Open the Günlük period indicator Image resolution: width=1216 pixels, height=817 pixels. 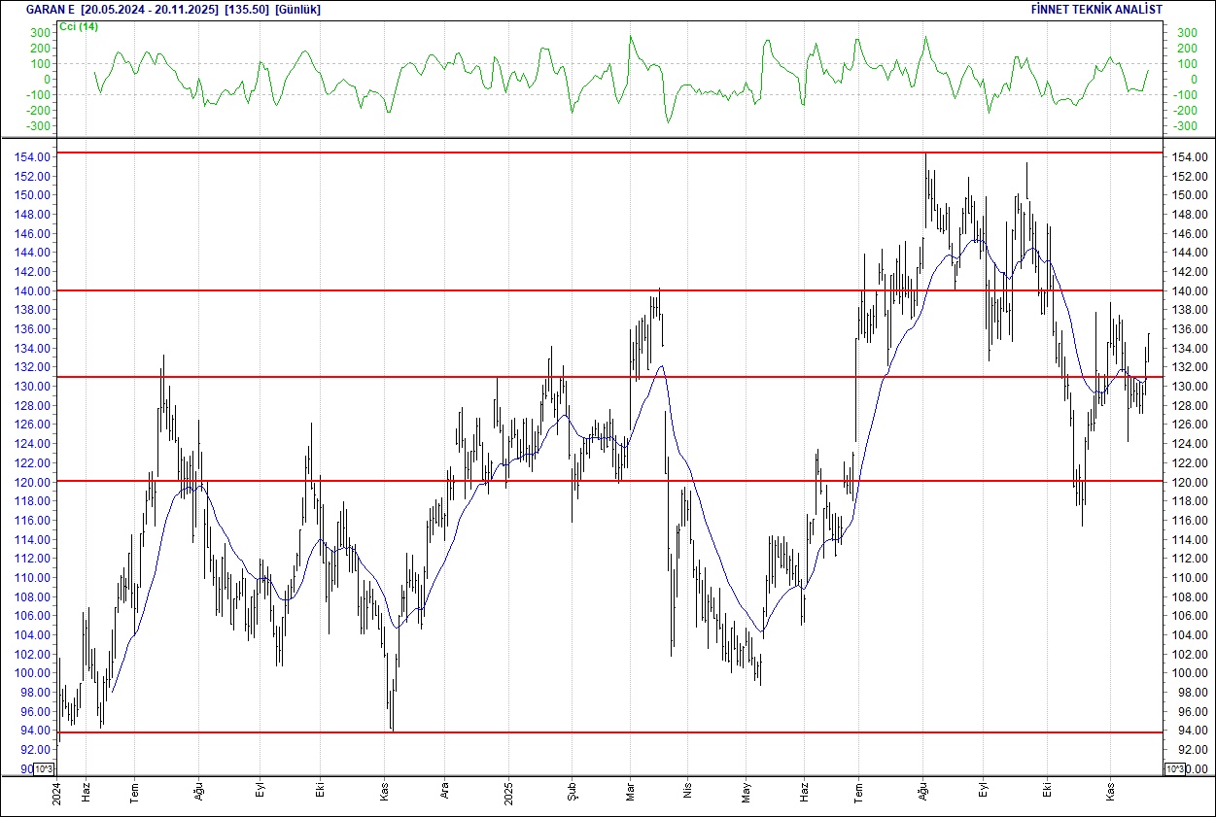click(x=296, y=9)
